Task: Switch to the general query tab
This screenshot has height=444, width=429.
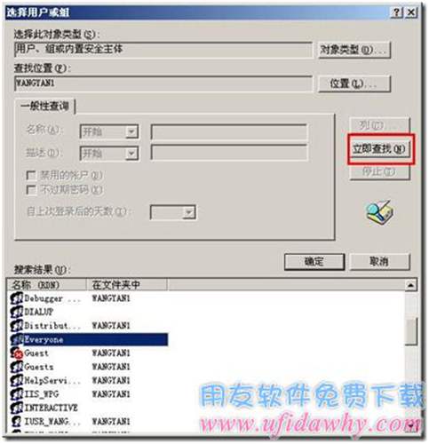Action: pos(44,107)
